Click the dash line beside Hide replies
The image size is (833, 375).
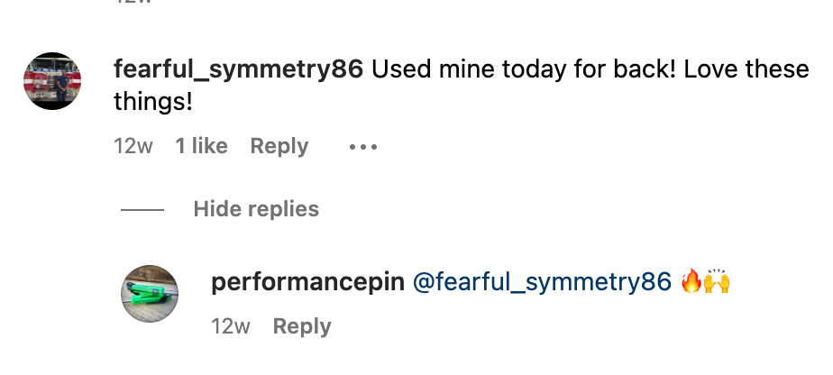(x=142, y=210)
